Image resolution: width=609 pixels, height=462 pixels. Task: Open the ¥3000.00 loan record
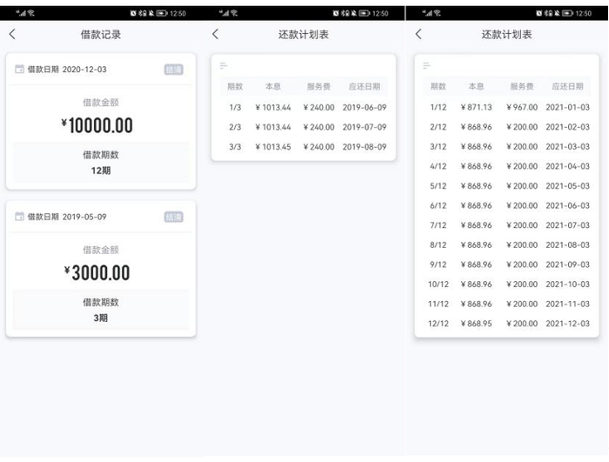click(x=101, y=269)
